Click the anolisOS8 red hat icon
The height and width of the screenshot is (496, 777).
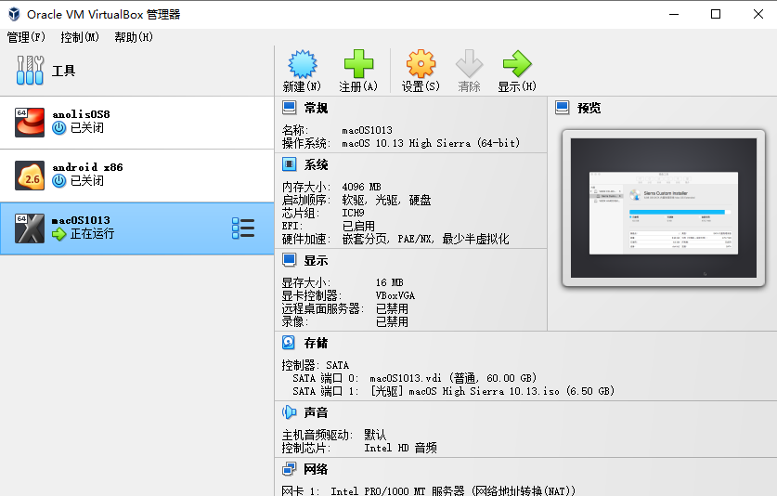coord(30,122)
